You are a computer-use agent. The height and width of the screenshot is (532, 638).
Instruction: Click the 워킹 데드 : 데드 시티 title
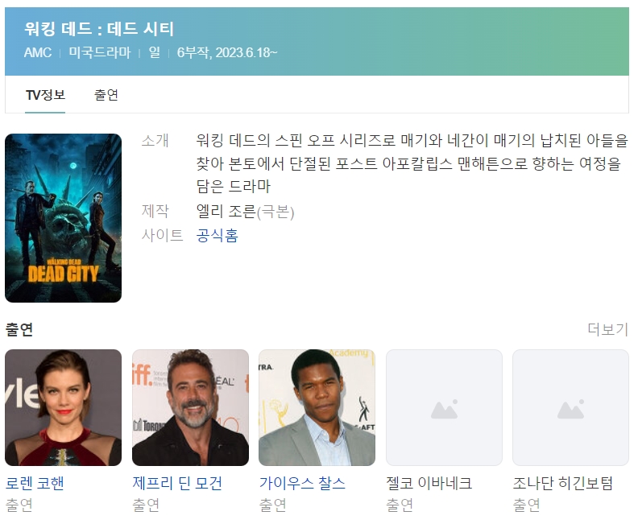[99, 29]
